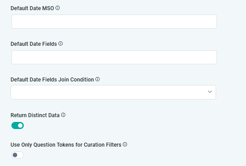Image resolution: width=246 pixels, height=166 pixels.
Task: Click the Default Date MSO label
Action: click(x=32, y=8)
